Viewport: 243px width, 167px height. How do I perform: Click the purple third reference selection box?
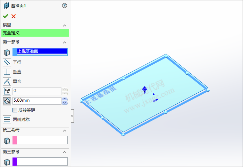40,161
